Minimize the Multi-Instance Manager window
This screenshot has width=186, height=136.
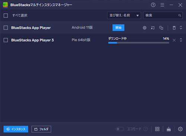point(171,5)
